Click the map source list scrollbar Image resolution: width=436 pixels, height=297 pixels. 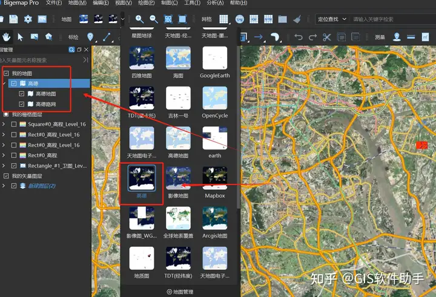coord(239,127)
